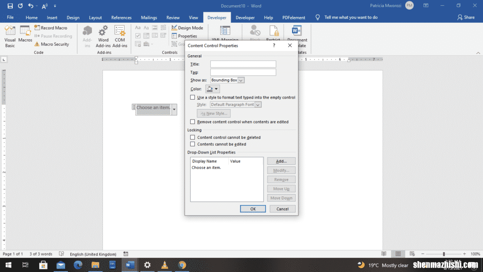
Task: Click the Read Aloud icon in title bar
Action: click(45, 6)
